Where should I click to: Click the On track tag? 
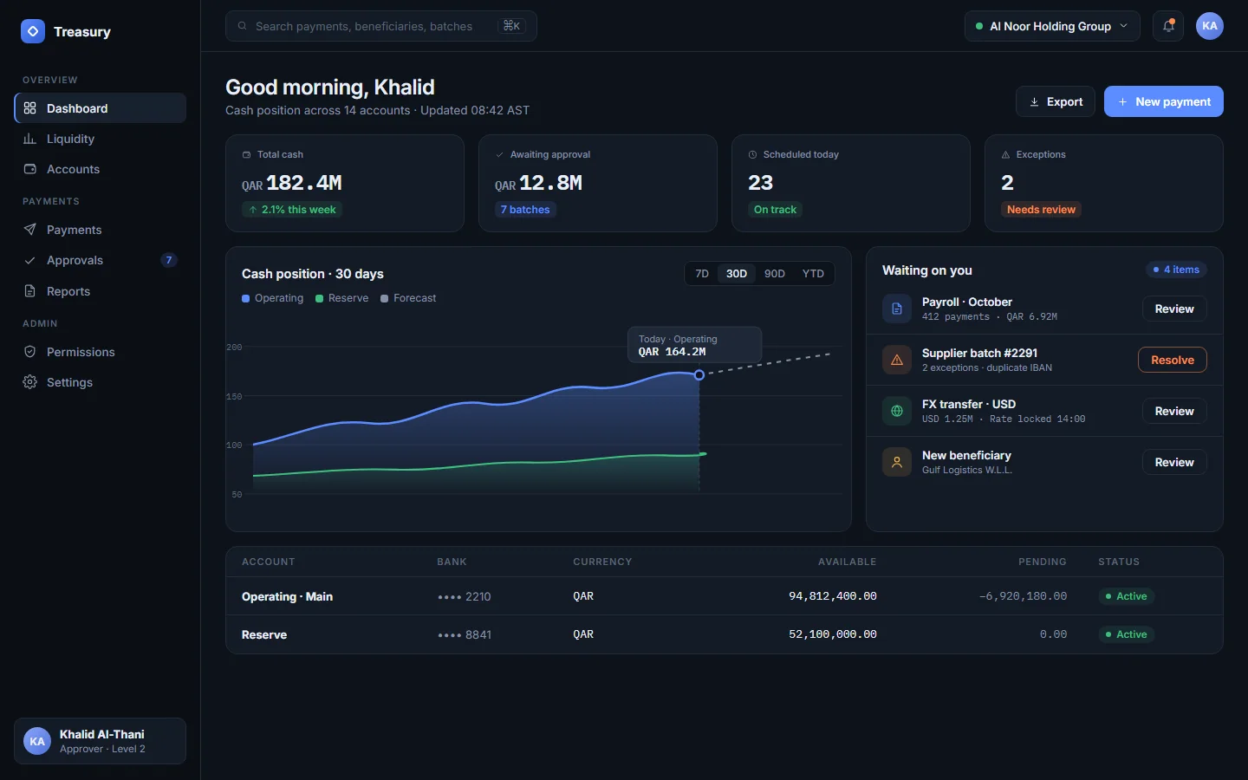tap(775, 210)
